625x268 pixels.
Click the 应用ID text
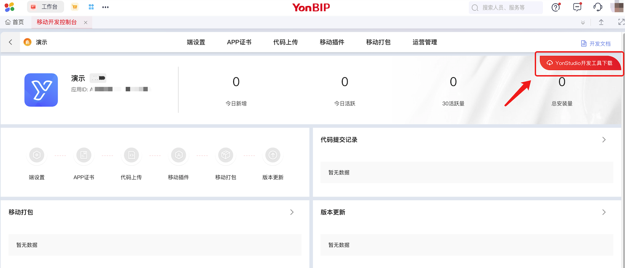111,89
